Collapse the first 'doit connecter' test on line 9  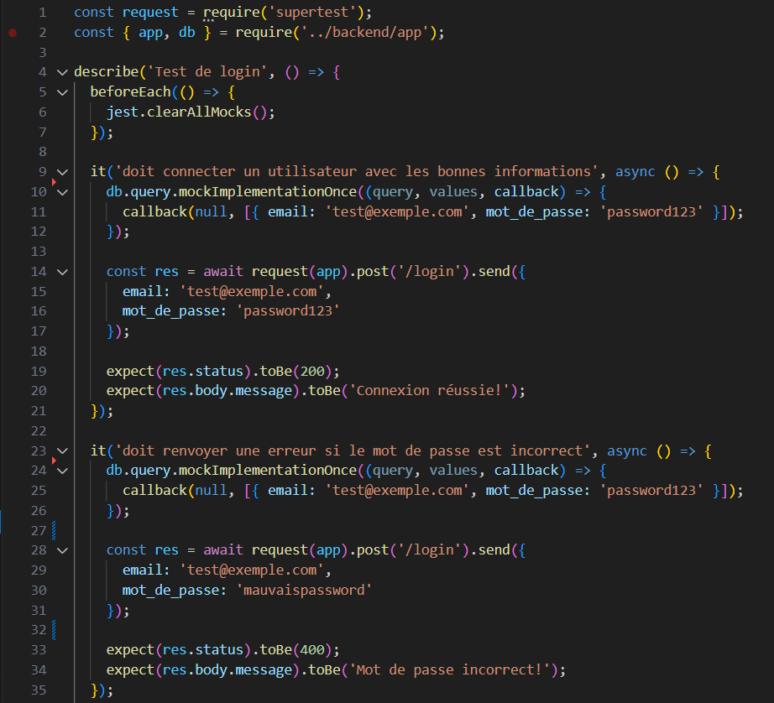tap(61, 172)
